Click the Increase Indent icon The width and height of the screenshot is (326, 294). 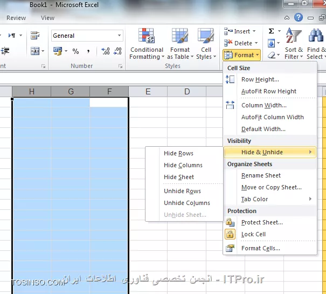coord(5,51)
